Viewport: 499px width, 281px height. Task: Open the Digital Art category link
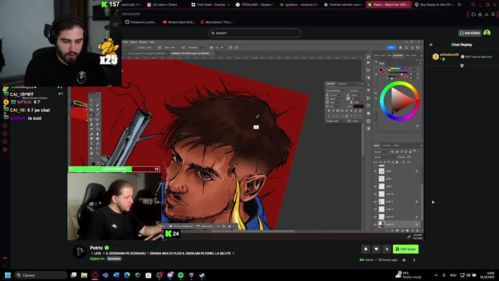pos(97,259)
